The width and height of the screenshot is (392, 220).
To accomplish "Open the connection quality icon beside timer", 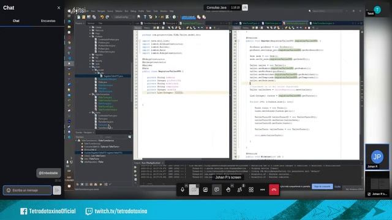I will pyautogui.click(x=245, y=7).
